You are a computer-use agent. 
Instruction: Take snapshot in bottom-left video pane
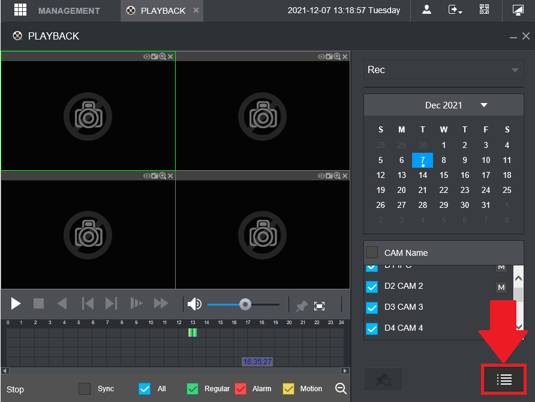coord(155,176)
